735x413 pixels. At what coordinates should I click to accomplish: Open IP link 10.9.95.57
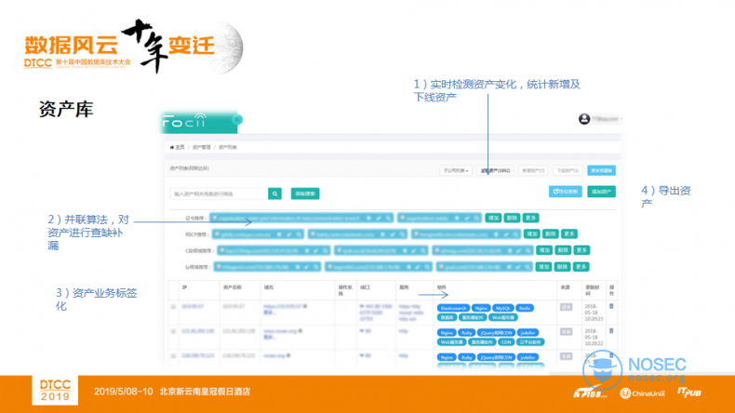tap(193, 307)
